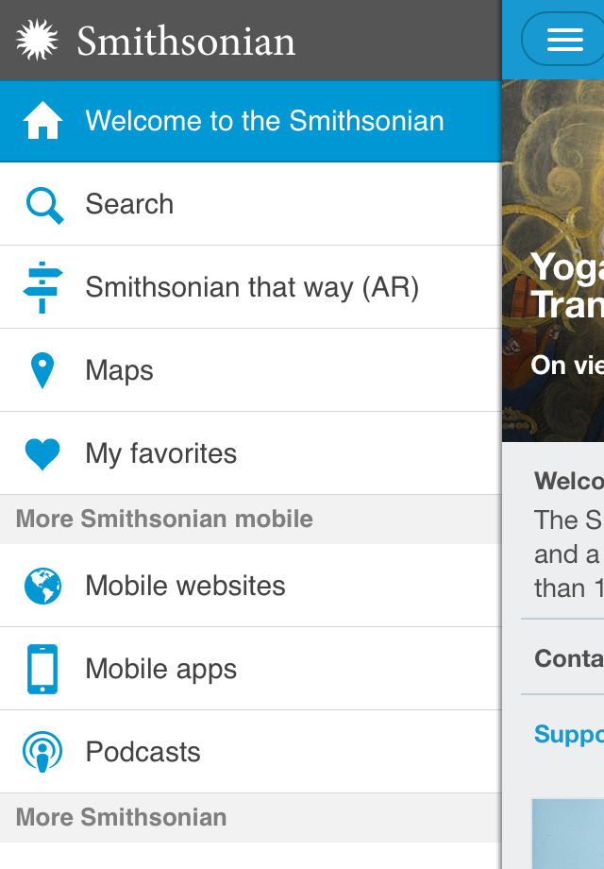The width and height of the screenshot is (604, 869).
Task: Go to My favorites
Action: tap(160, 453)
